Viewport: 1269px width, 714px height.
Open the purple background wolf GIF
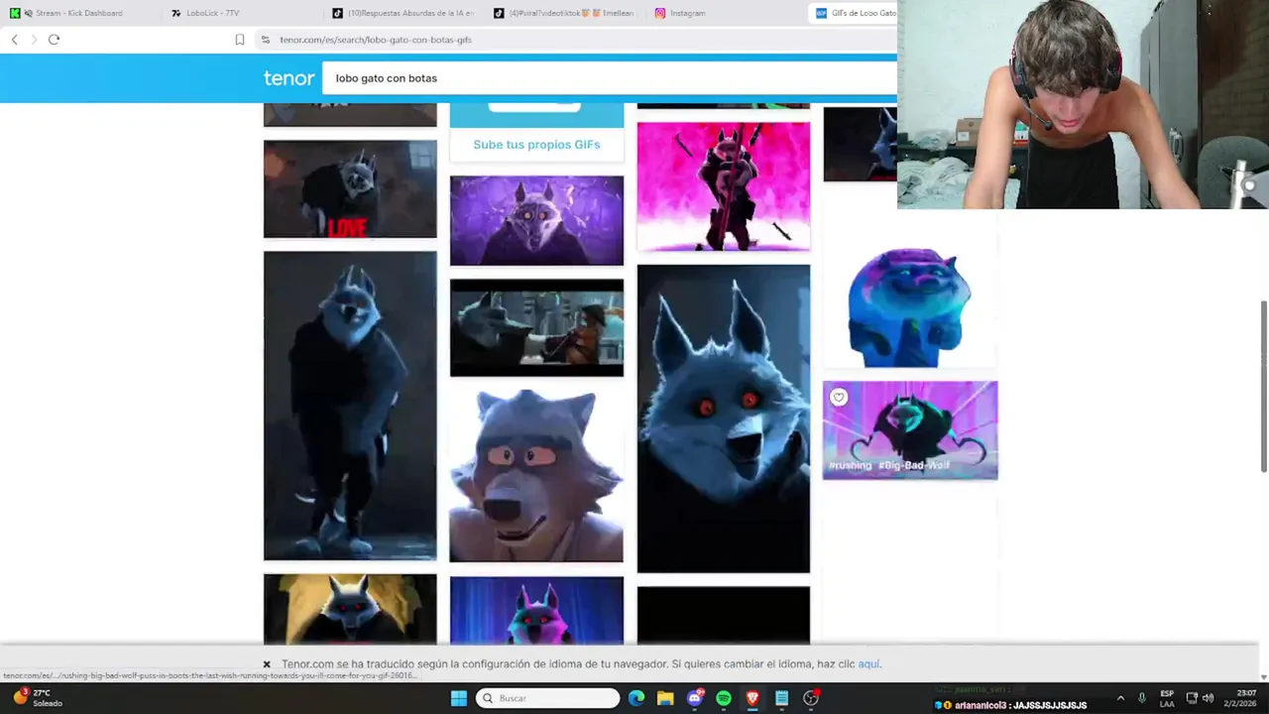coord(536,220)
